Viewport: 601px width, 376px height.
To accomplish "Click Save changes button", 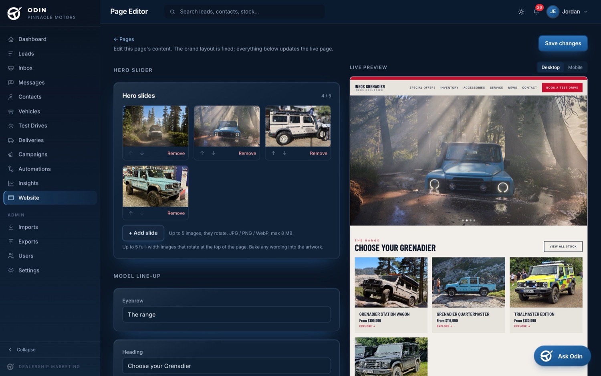I will tap(563, 43).
